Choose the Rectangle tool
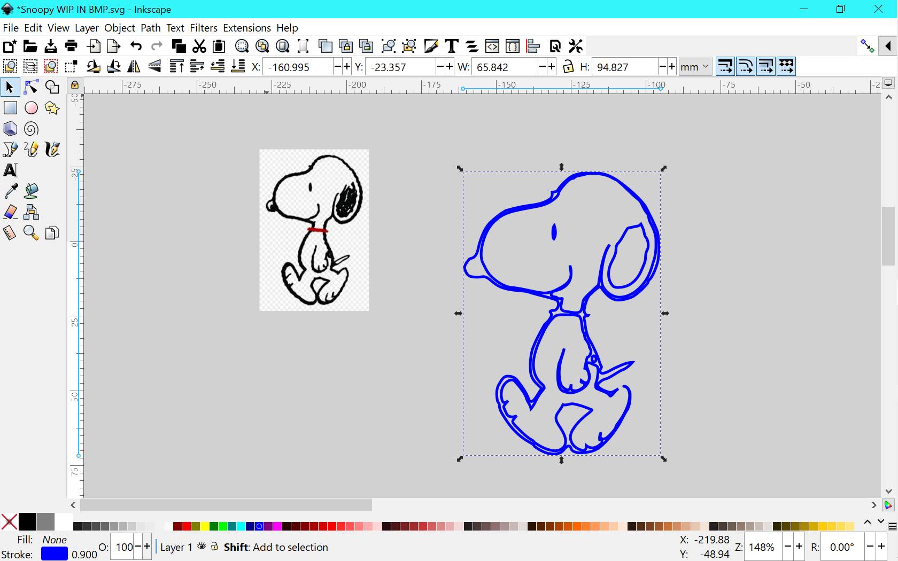The image size is (898, 561). point(10,108)
